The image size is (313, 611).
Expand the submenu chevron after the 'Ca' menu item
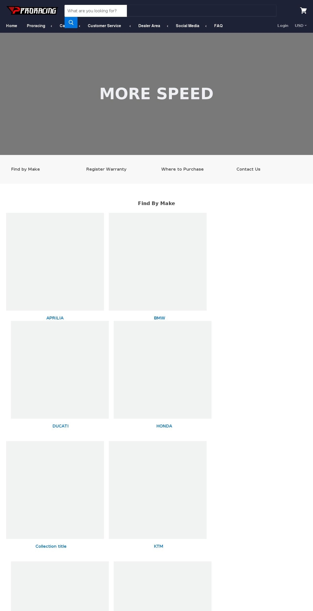click(x=80, y=26)
